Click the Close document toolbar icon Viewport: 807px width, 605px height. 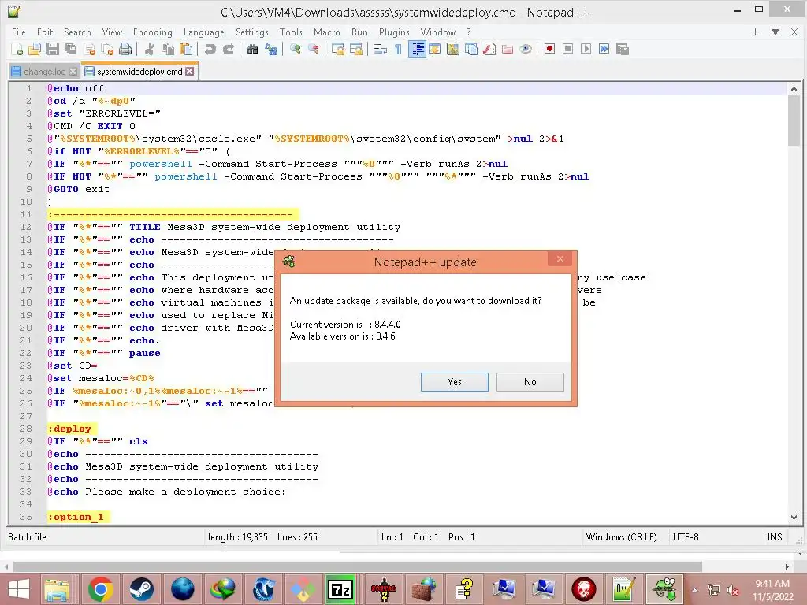click(x=89, y=49)
